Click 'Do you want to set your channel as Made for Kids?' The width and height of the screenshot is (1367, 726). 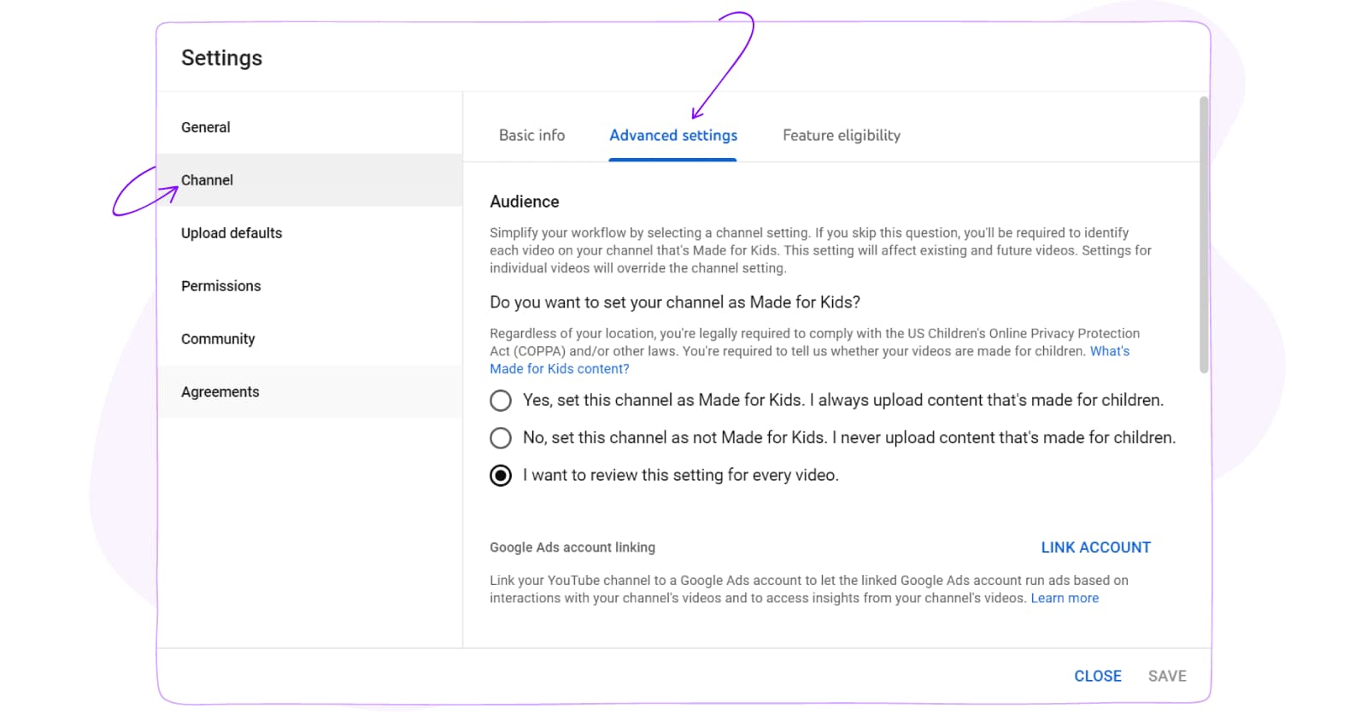675,302
